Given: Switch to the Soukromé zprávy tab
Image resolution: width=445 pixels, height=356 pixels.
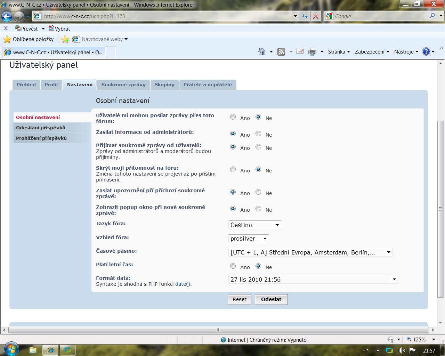Looking at the screenshot, I should click(123, 84).
